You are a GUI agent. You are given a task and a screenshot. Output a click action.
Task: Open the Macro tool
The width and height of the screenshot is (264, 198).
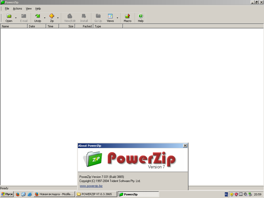[127, 18]
